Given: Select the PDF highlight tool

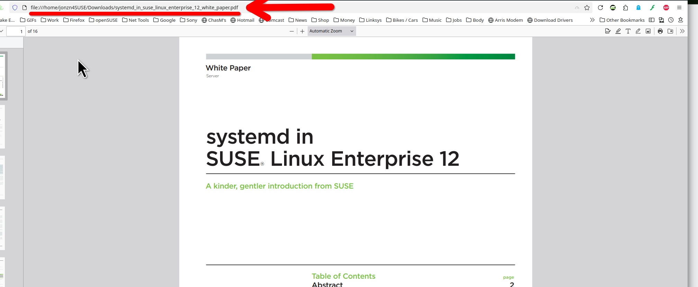Looking at the screenshot, I should pos(618,31).
